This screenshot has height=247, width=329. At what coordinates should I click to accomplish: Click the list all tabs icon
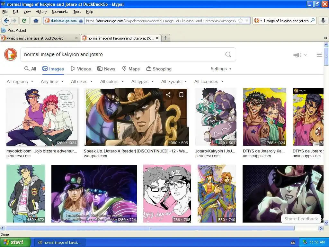pyautogui.click(x=326, y=38)
